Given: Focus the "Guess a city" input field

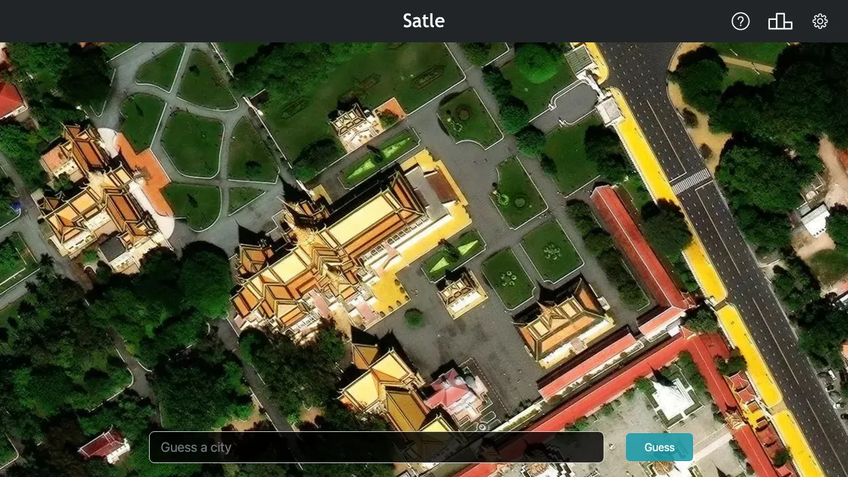Looking at the screenshot, I should tap(376, 447).
